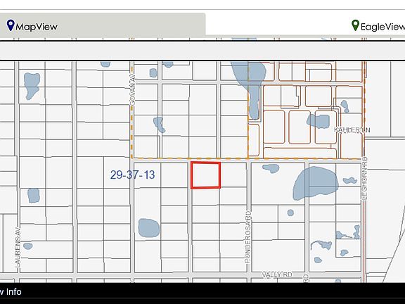This screenshot has height=304, width=405.
Task: Click the KAHLER LN street label
Action: click(352, 129)
